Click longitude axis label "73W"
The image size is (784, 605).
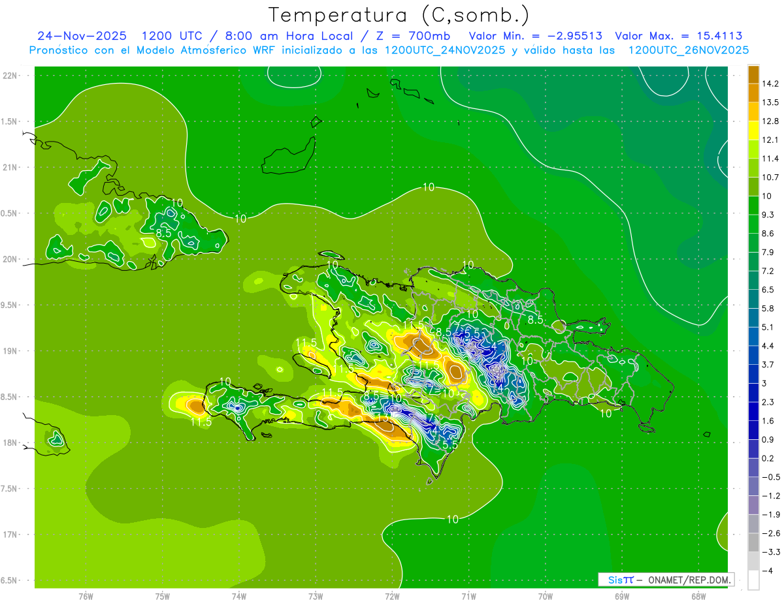tap(316, 596)
